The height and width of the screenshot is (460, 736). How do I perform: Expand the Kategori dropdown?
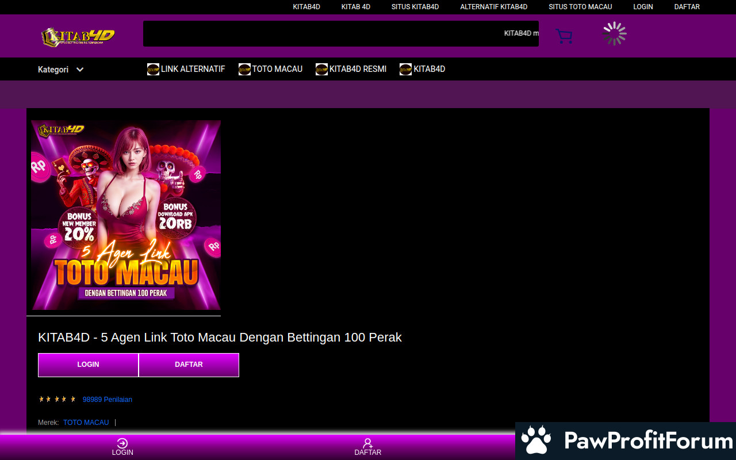click(x=61, y=70)
